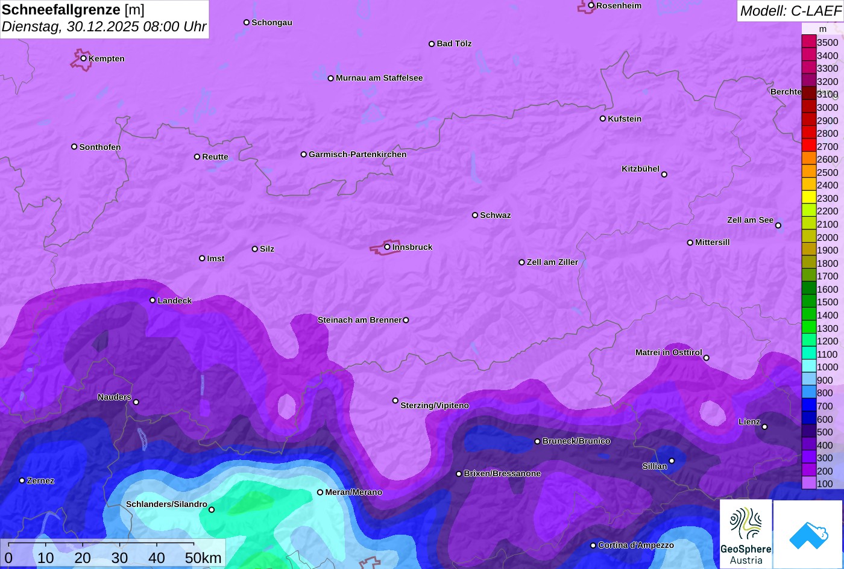Click the Nauders location dot
Screen dimensions: 844x569
pos(136,402)
